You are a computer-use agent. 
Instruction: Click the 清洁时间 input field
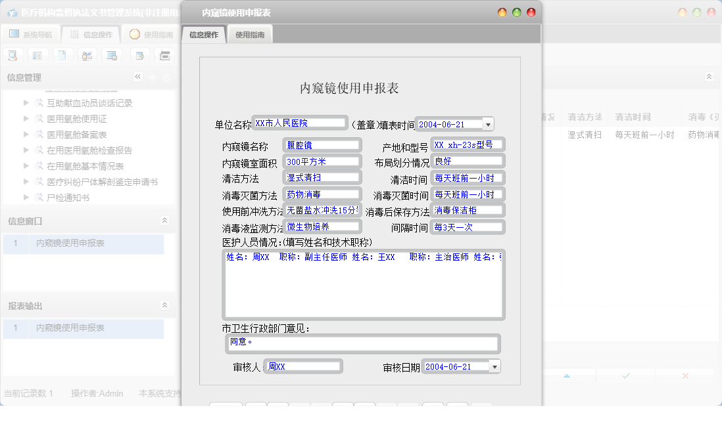tap(468, 178)
